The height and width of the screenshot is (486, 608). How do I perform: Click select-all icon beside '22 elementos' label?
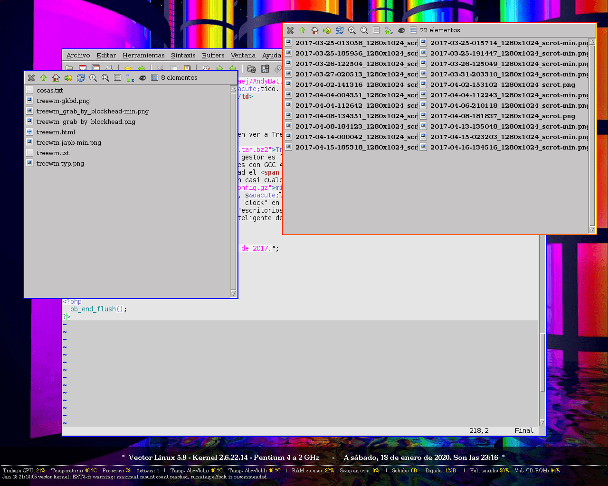pyautogui.click(x=413, y=30)
